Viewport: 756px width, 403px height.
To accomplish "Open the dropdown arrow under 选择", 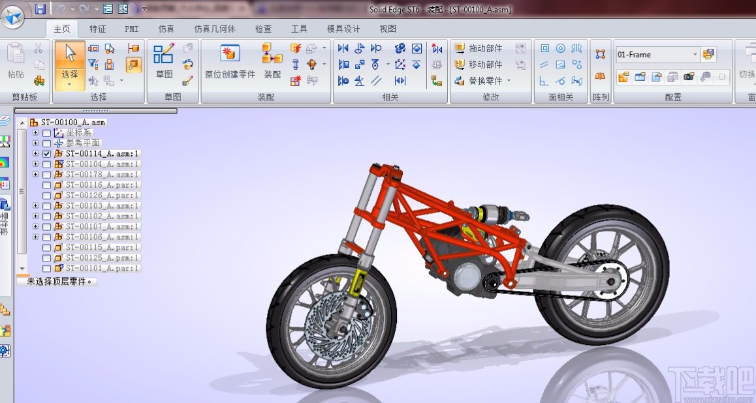I will tap(70, 85).
